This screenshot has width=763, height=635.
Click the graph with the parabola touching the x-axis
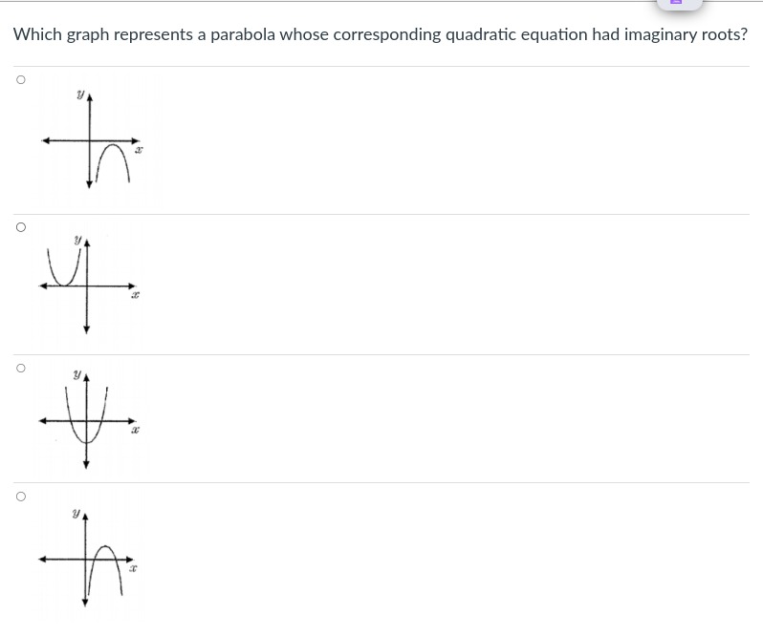pyautogui.click(x=89, y=286)
